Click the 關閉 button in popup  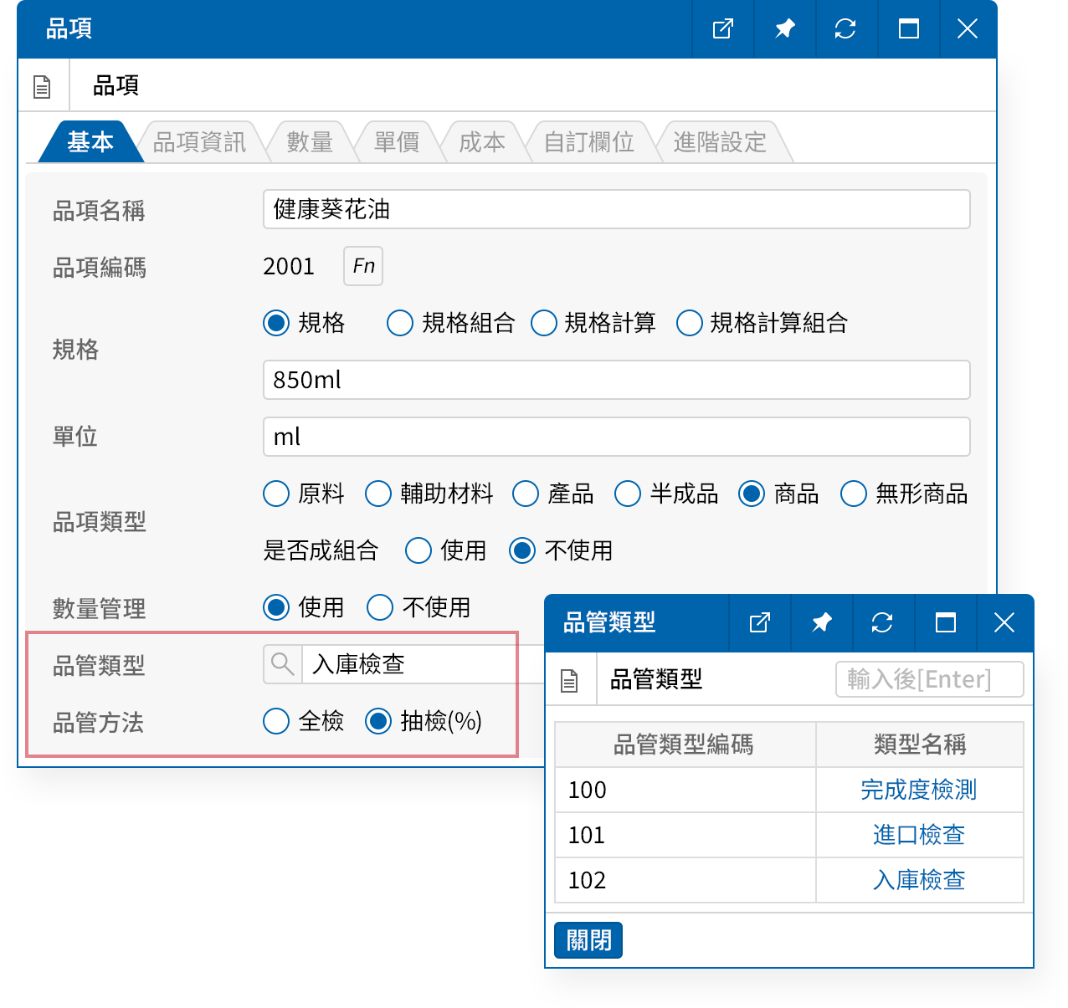588,939
